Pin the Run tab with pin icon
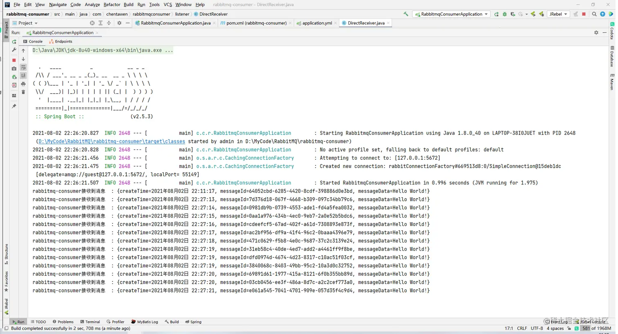This screenshot has height=334, width=618. click(14, 106)
